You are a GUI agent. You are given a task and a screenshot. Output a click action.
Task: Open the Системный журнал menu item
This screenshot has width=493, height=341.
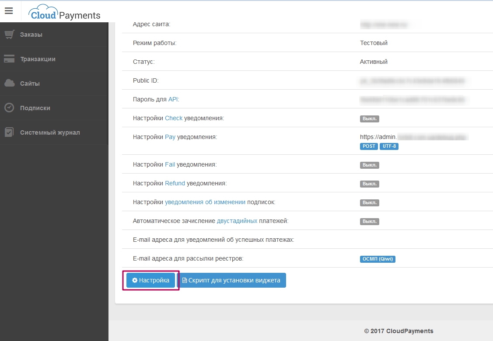[x=50, y=132]
